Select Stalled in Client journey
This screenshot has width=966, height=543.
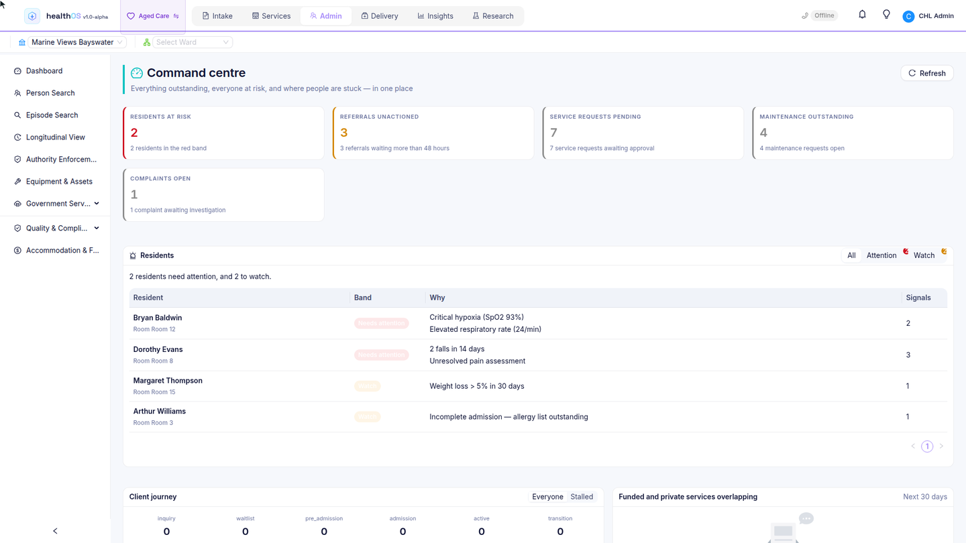point(582,497)
